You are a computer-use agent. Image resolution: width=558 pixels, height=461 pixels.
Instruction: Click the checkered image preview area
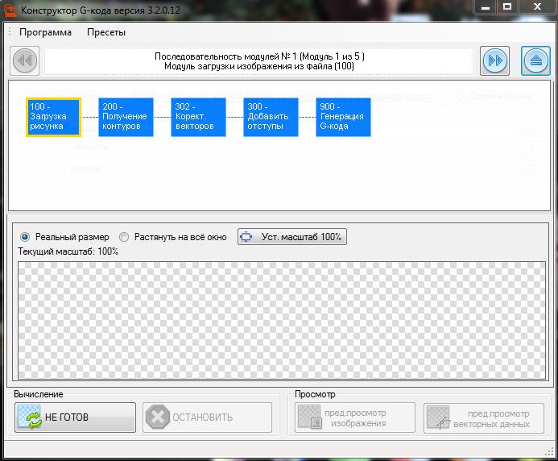(282, 320)
